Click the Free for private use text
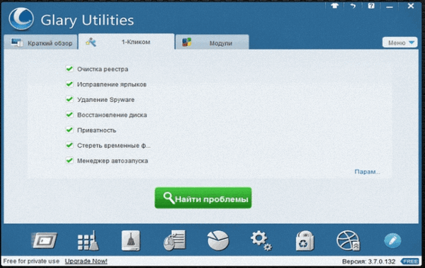The height and width of the screenshot is (268, 425). (x=31, y=261)
